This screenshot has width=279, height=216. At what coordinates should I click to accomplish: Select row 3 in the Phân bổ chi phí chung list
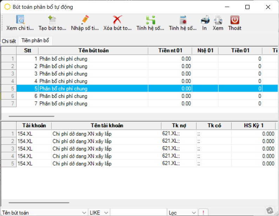coord(93,74)
